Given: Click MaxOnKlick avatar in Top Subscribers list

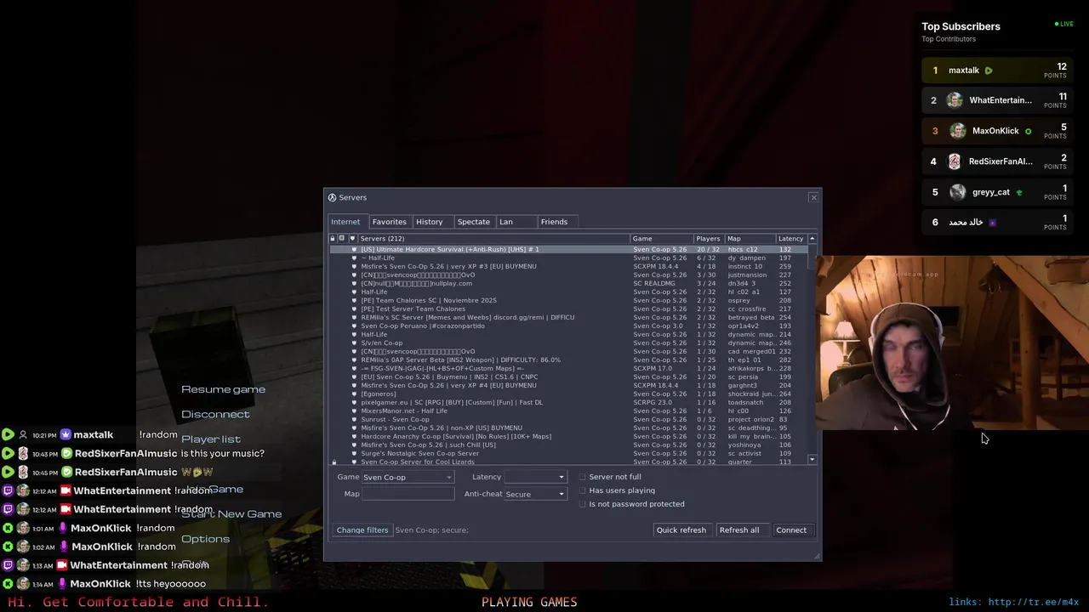Looking at the screenshot, I should 958,131.
